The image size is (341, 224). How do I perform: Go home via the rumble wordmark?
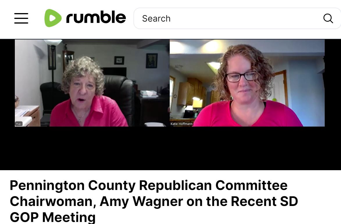point(96,17)
